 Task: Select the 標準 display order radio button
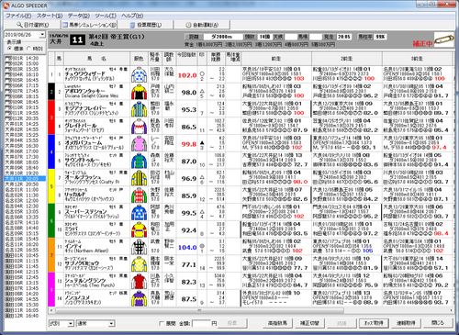(x=10, y=49)
